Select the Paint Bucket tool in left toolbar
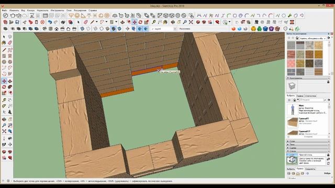This screenshot has width=335, height=188. click(4, 43)
